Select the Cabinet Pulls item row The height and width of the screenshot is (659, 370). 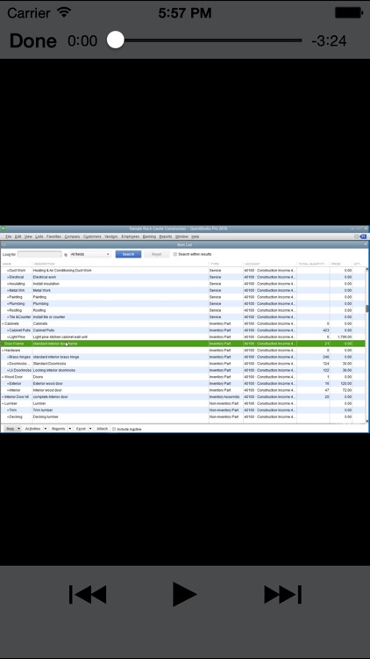pos(182,330)
